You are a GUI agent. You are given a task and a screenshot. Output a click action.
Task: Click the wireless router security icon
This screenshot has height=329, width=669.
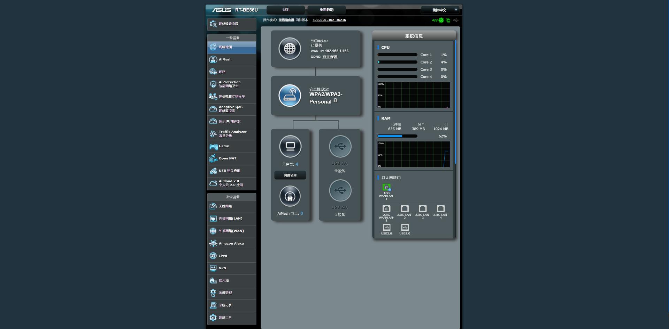[x=290, y=96]
